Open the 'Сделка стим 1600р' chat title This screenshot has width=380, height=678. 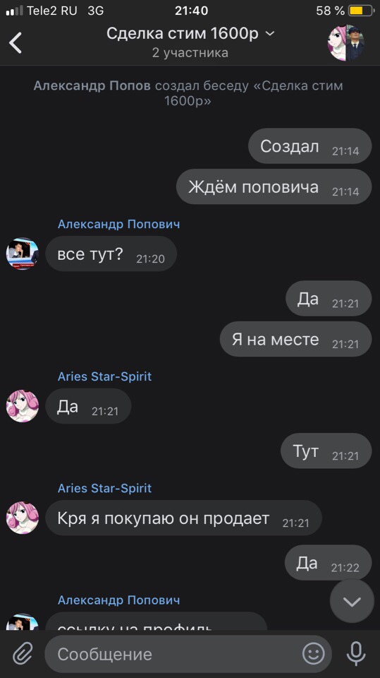pyautogui.click(x=182, y=33)
